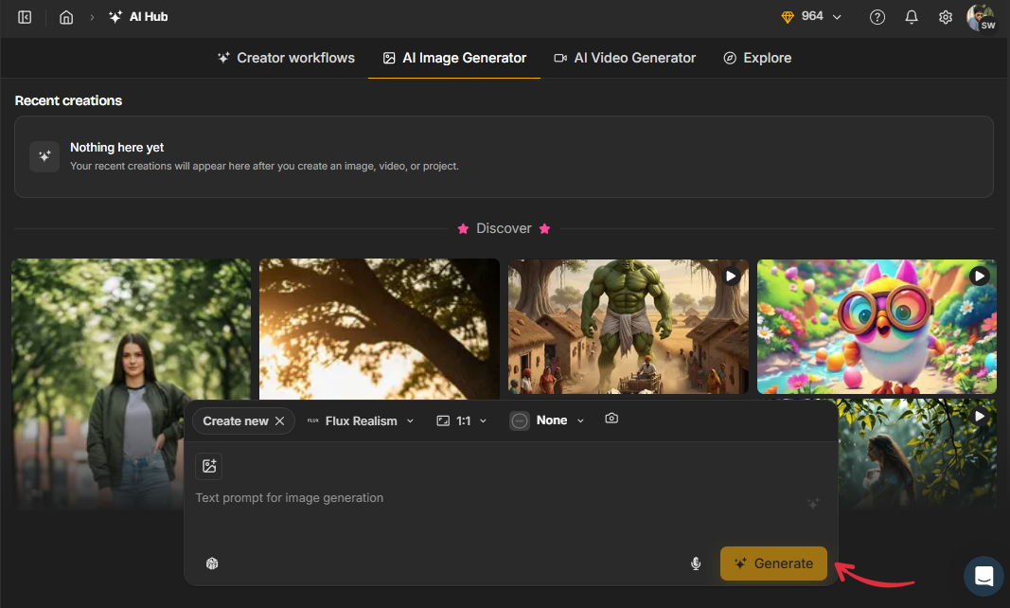Open the chat support bubble
This screenshot has width=1010, height=608.
(x=983, y=576)
